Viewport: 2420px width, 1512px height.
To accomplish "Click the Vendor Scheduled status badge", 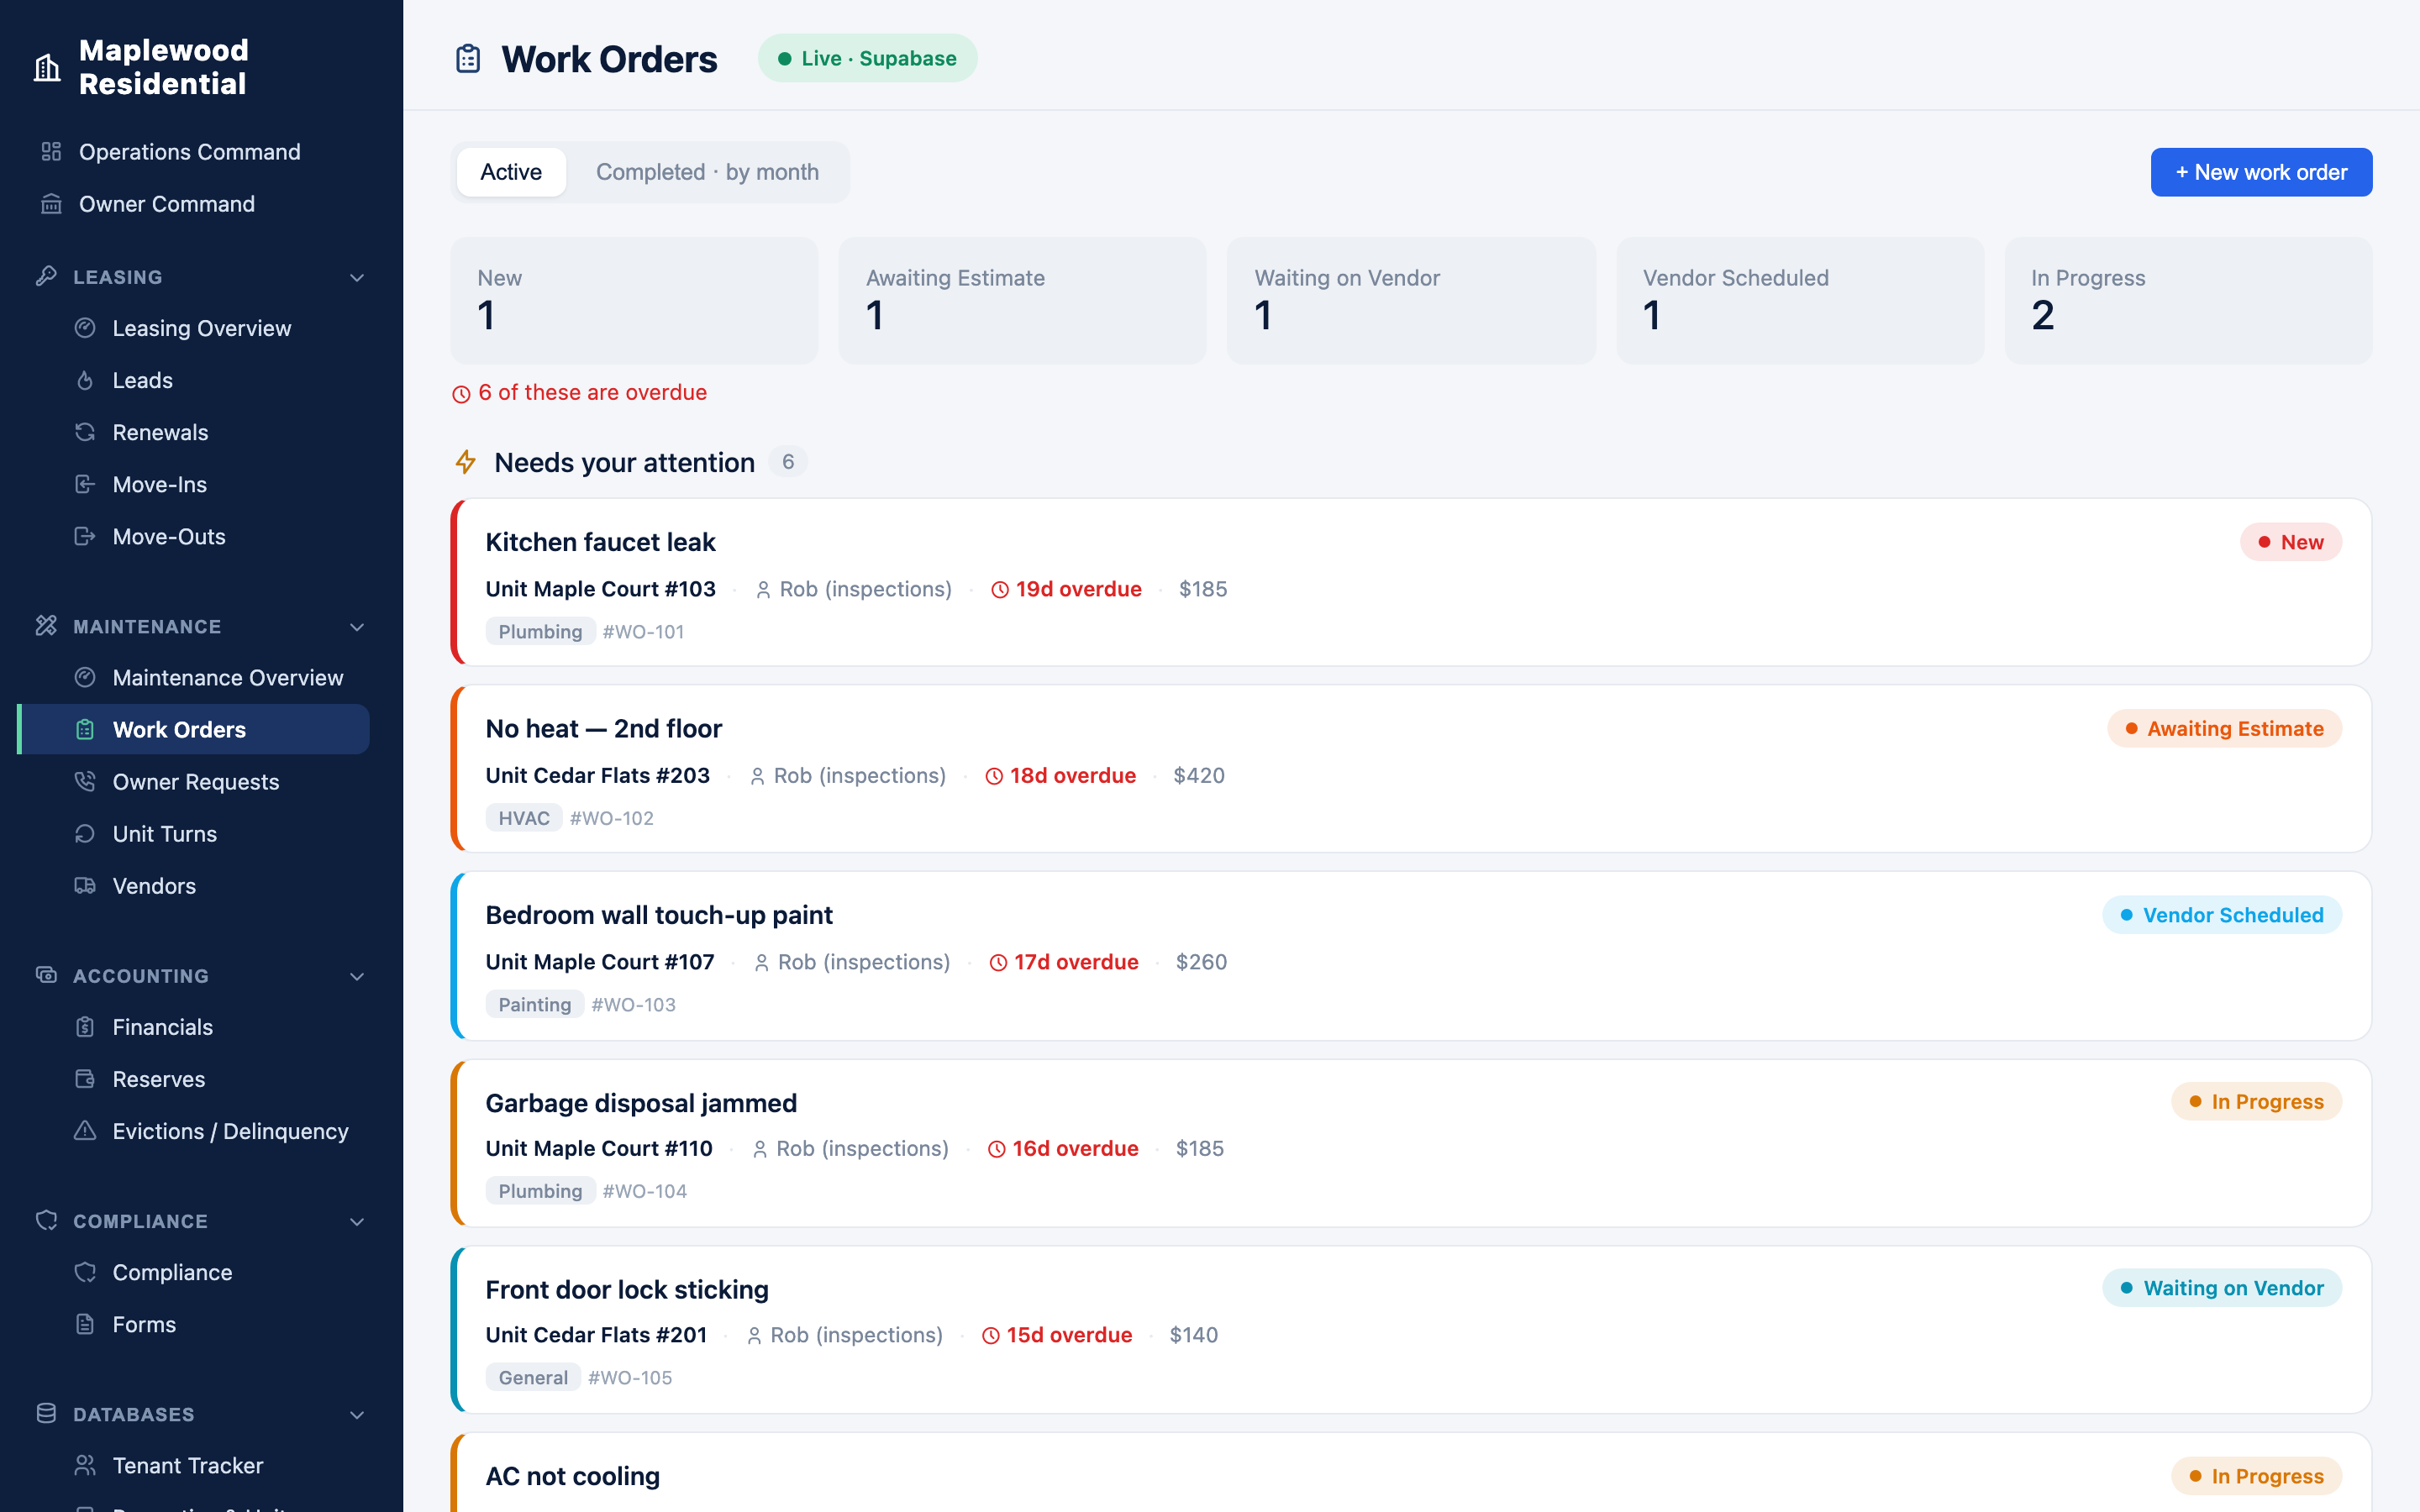I will (2222, 915).
